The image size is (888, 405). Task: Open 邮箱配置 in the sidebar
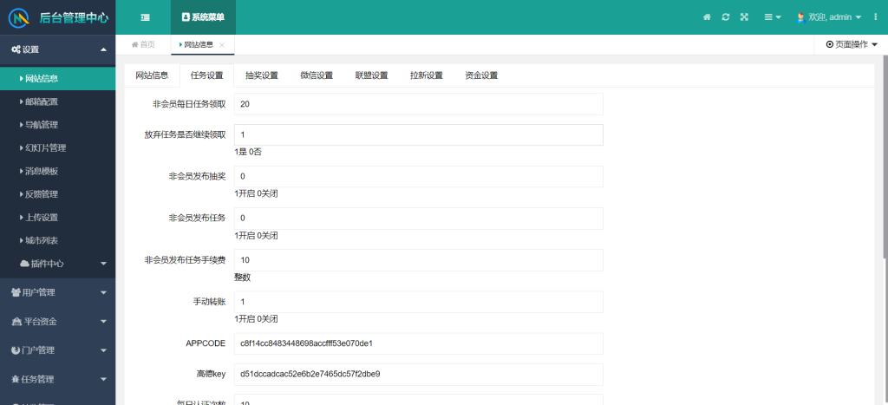[58, 102]
